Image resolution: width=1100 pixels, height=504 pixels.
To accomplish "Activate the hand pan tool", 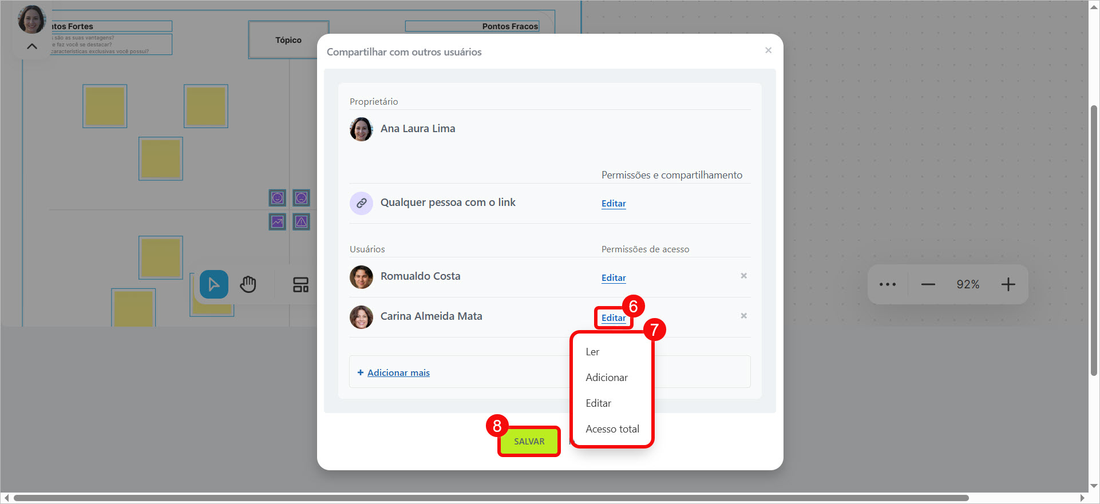I will [x=248, y=284].
